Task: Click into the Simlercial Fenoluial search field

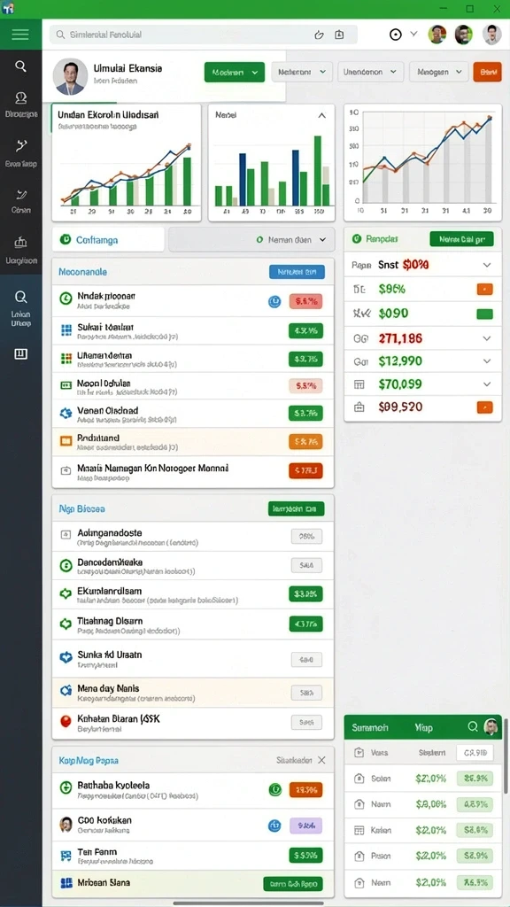Action: 203,35
